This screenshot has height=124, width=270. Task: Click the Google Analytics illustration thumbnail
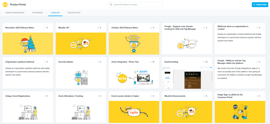click(187, 43)
